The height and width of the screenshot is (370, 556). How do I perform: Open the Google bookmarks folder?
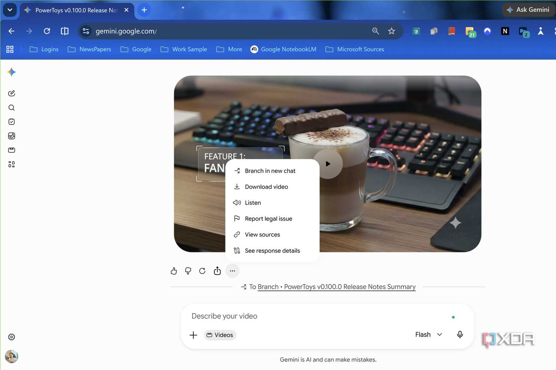[x=136, y=49]
